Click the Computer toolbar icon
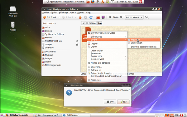 103,17
